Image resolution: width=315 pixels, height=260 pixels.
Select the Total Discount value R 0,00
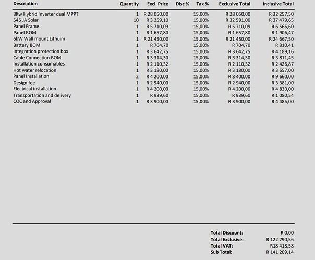(x=287, y=233)
